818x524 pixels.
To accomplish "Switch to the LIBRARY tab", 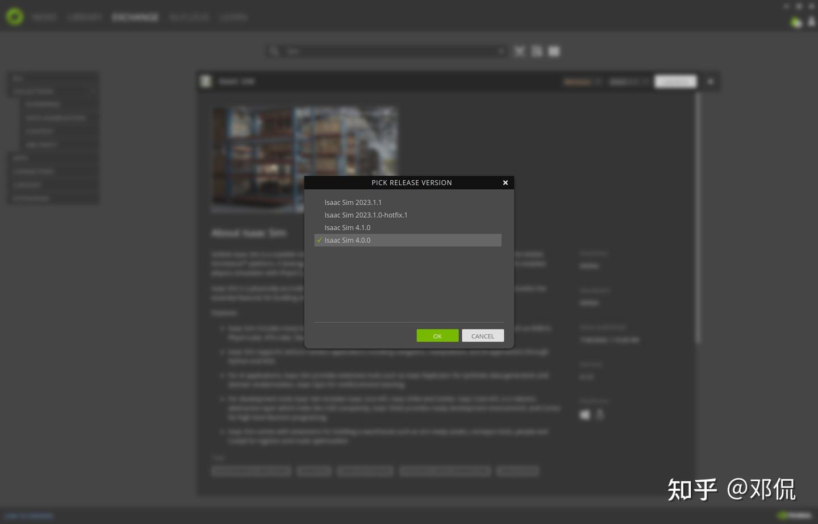I will pyautogui.click(x=84, y=17).
